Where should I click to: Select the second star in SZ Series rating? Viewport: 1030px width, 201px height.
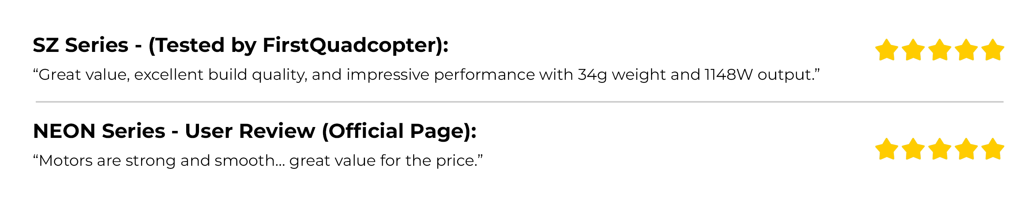[x=913, y=50]
